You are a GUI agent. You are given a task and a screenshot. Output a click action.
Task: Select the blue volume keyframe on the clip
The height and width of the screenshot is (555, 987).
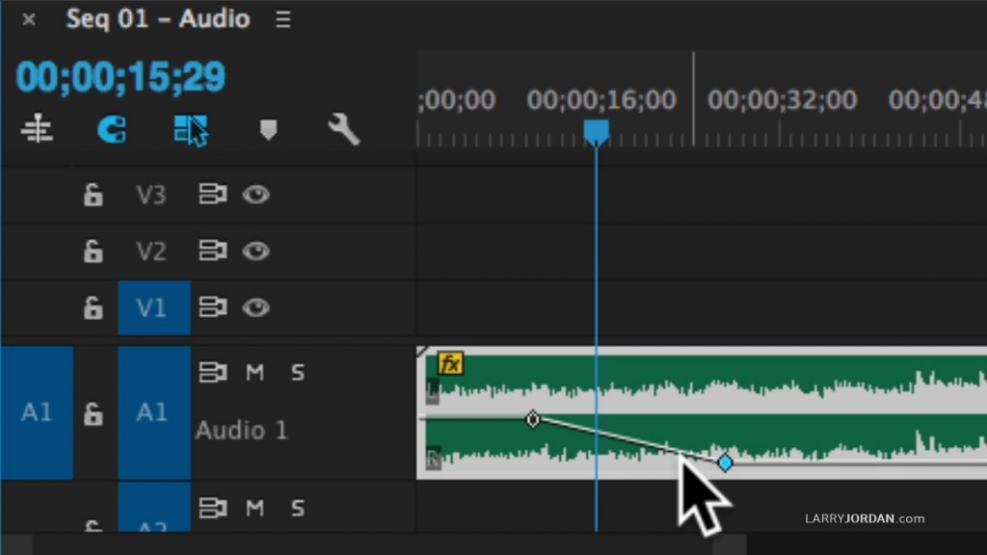click(x=725, y=463)
